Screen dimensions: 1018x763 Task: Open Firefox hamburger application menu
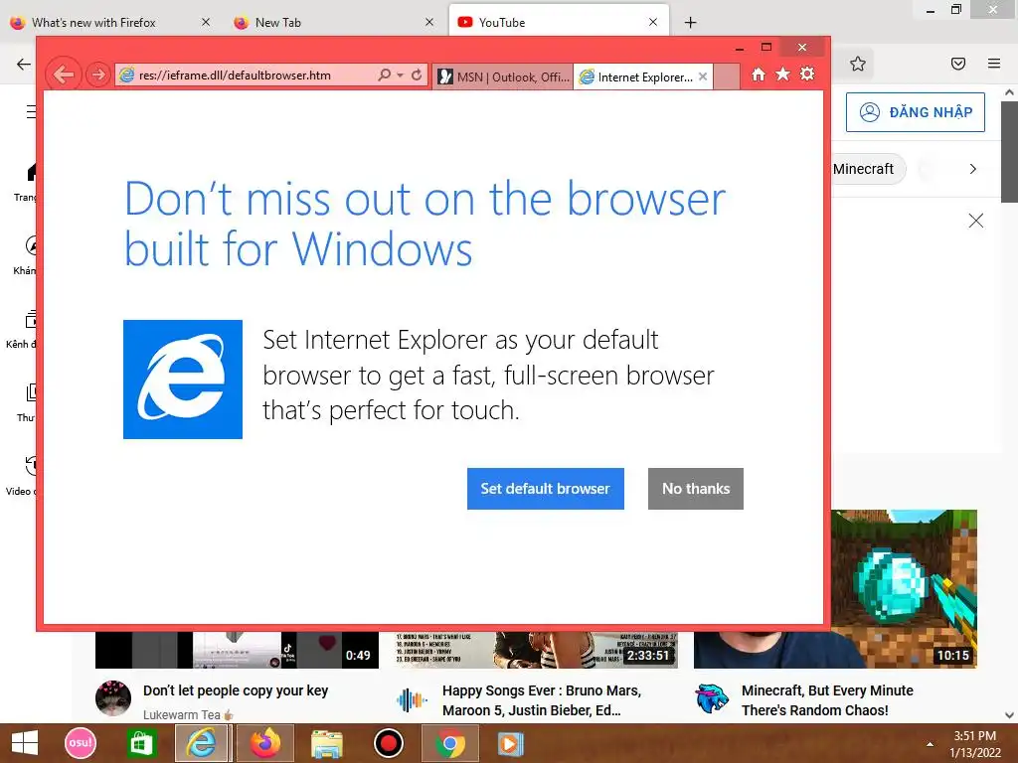[993, 64]
